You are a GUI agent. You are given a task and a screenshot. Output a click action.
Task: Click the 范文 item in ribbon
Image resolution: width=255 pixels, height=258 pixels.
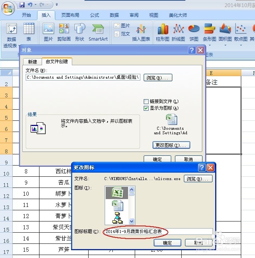(x=122, y=34)
